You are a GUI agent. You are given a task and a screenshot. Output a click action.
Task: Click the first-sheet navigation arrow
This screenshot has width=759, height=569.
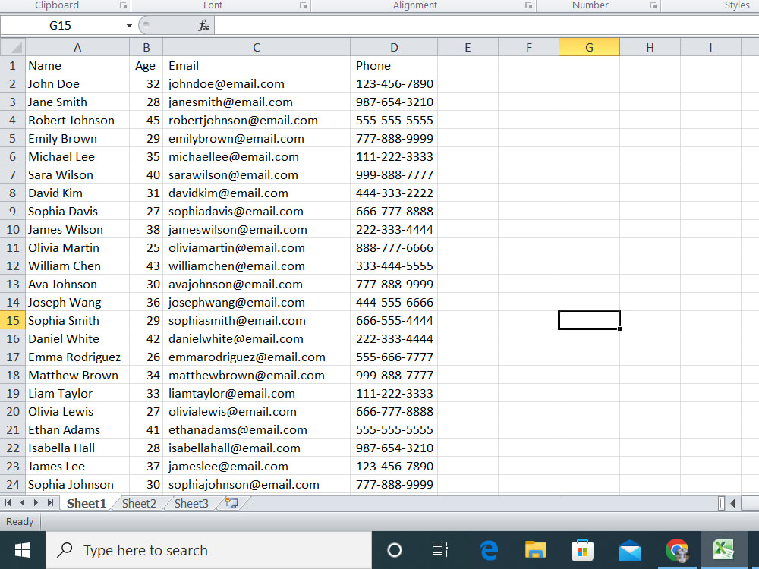[x=8, y=503]
